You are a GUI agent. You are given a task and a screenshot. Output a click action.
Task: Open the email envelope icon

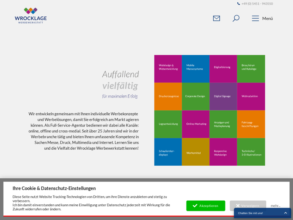(x=216, y=18)
